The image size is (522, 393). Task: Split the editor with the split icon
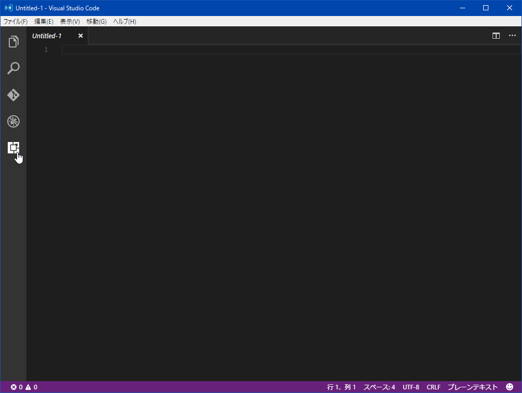(496, 36)
